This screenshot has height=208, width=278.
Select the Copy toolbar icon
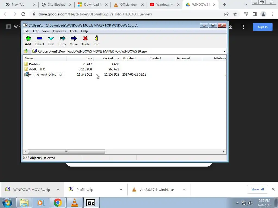(62, 41)
